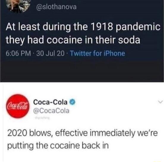Select the '2020 blows' tweet text
This screenshot has width=164, height=162.
coord(82,140)
